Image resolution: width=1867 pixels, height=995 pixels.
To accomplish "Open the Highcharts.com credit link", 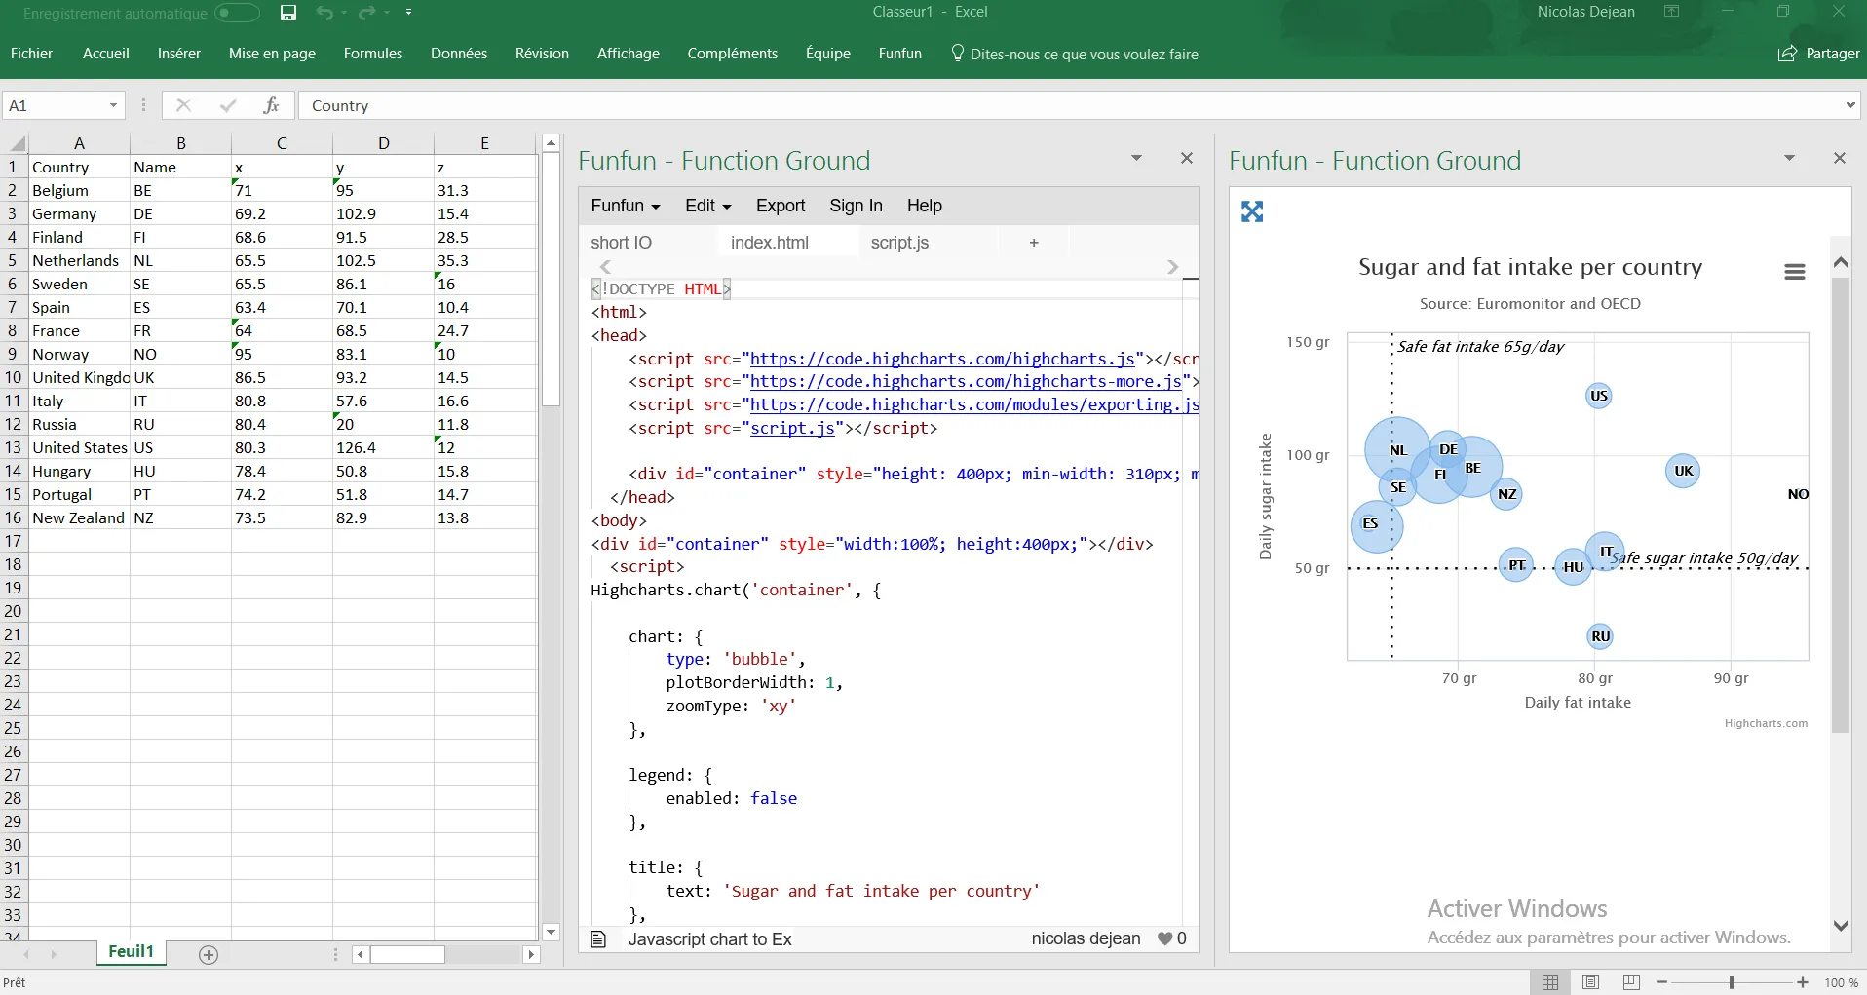I will pyautogui.click(x=1766, y=723).
